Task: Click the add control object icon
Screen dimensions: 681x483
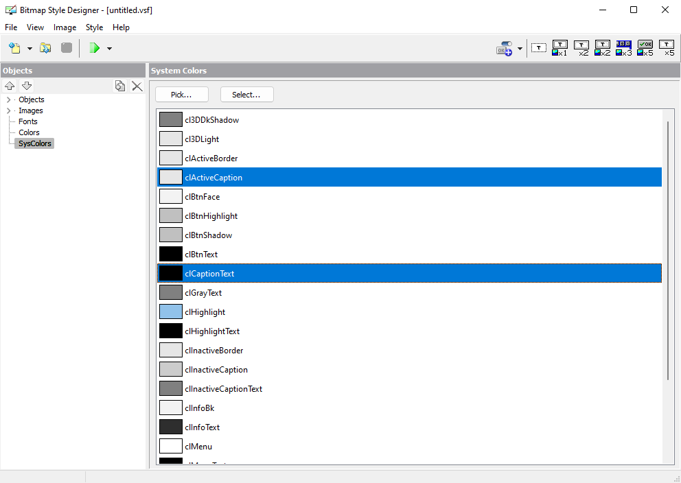Action: (x=505, y=48)
